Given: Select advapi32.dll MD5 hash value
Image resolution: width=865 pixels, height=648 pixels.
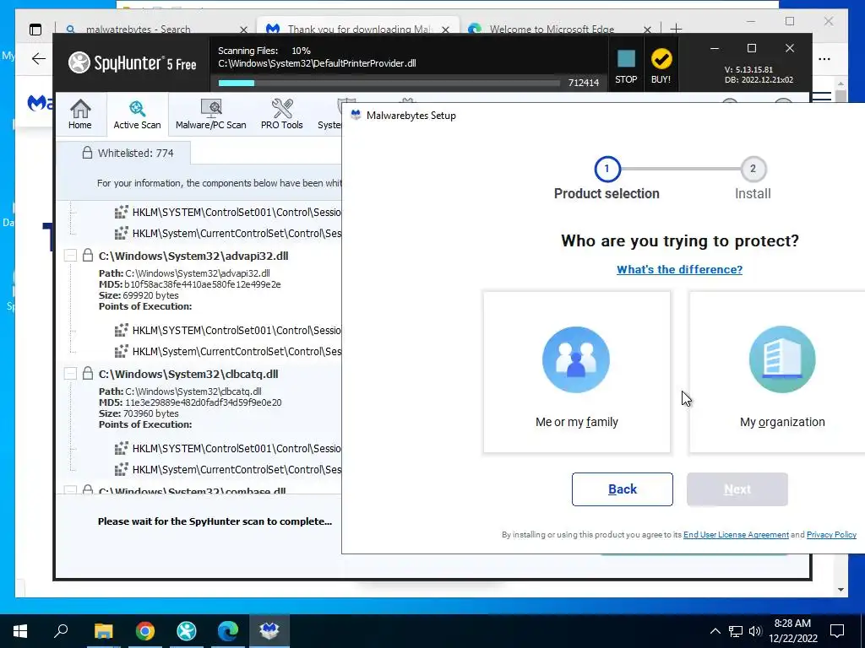Looking at the screenshot, I should [203, 284].
